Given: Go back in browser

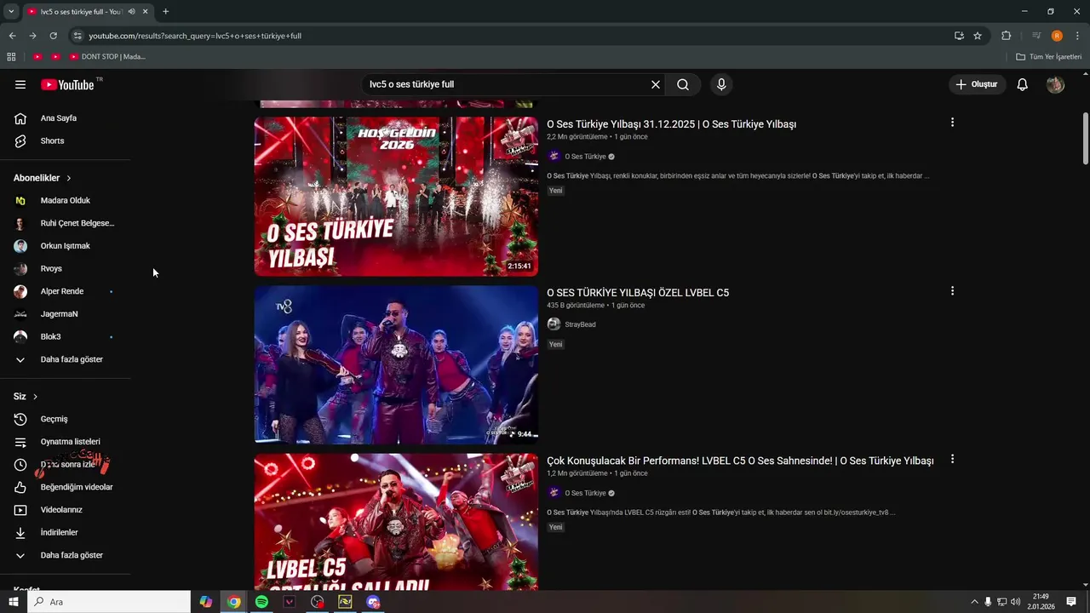Looking at the screenshot, I should point(12,36).
